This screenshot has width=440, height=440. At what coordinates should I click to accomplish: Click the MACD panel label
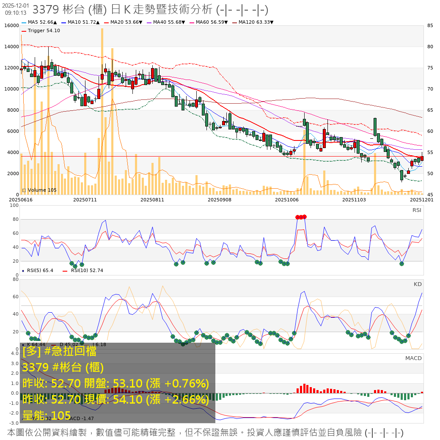pos(413,358)
